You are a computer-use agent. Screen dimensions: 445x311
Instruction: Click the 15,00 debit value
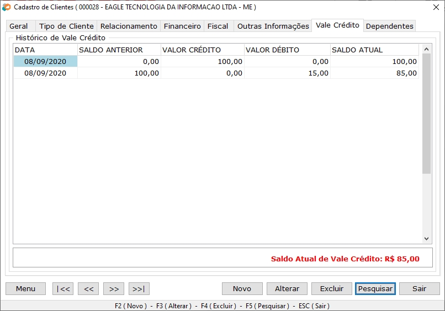coord(288,73)
